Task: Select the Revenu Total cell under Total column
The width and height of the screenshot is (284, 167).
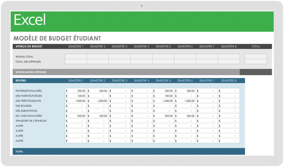Action: [x=256, y=57]
